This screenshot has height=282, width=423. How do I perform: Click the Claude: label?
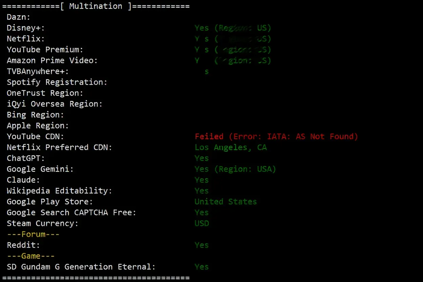click(23, 180)
